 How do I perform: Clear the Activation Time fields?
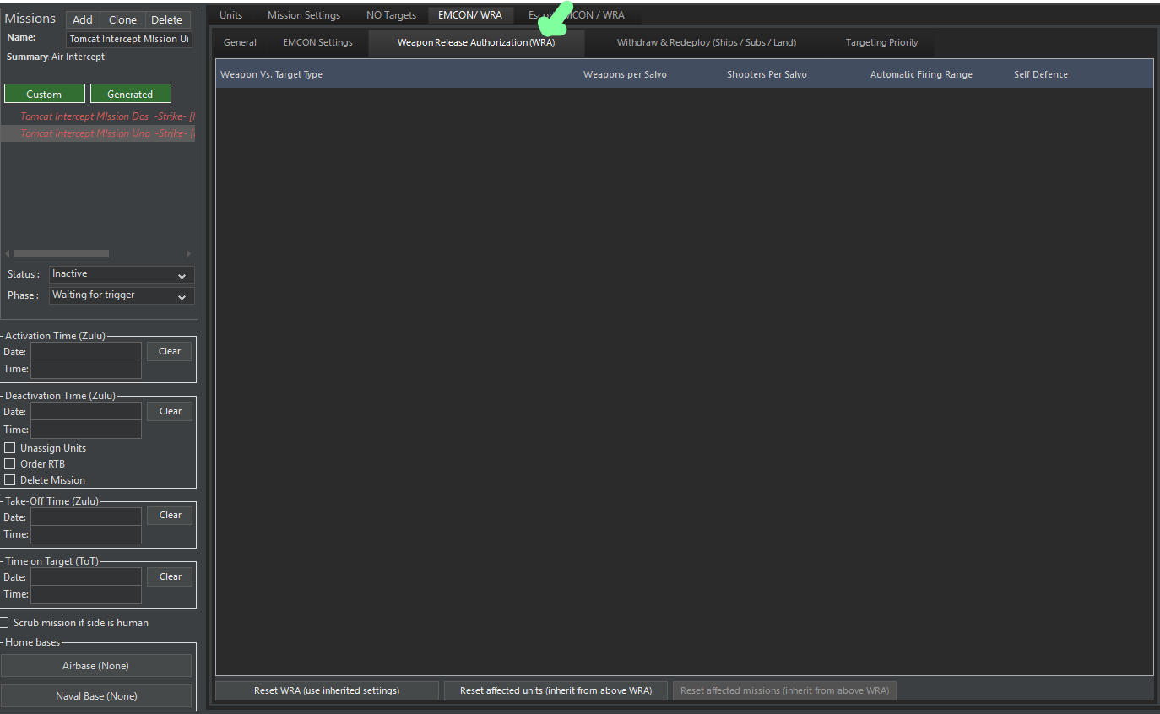click(170, 351)
